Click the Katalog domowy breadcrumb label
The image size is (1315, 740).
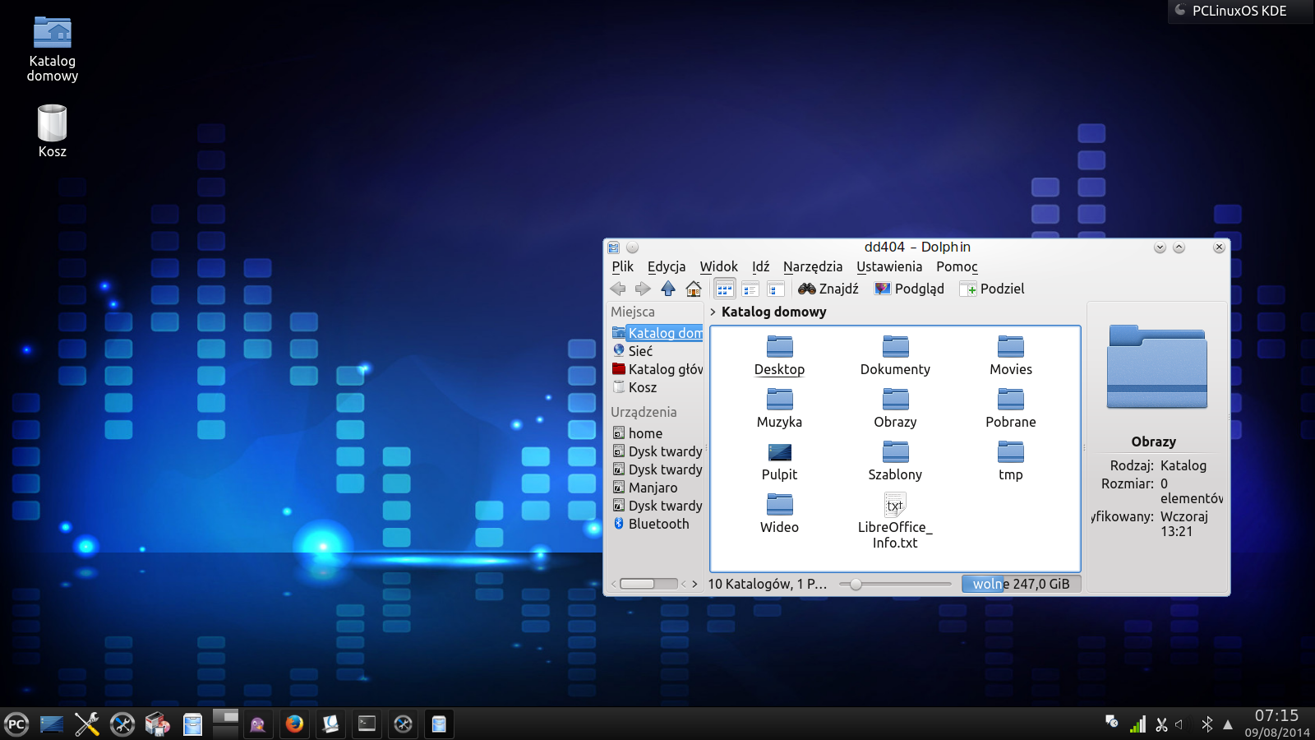click(x=773, y=312)
